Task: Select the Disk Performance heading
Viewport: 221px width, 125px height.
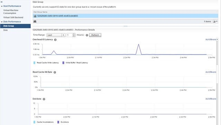Action: pyautogui.click(x=12, y=21)
